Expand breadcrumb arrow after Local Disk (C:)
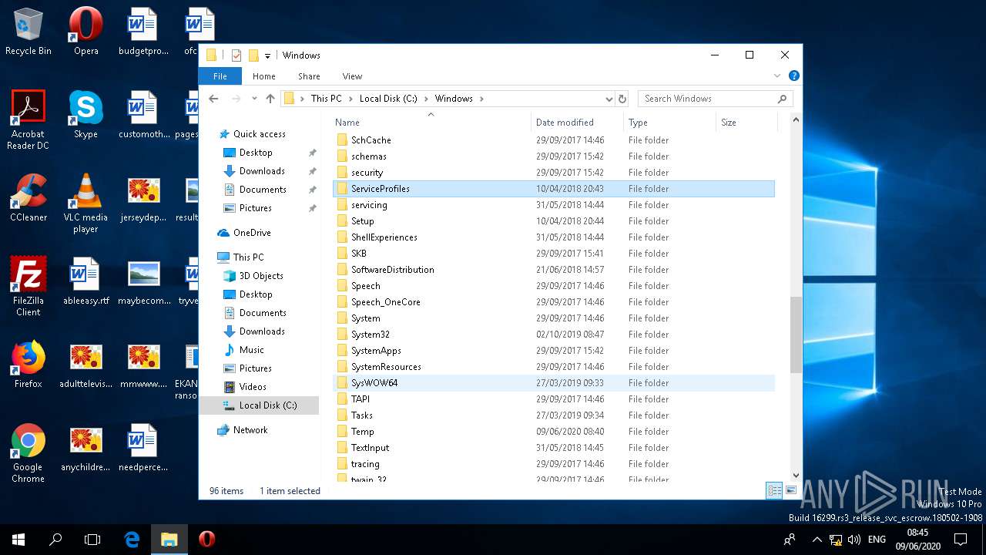This screenshot has width=986, height=555. pos(426,99)
